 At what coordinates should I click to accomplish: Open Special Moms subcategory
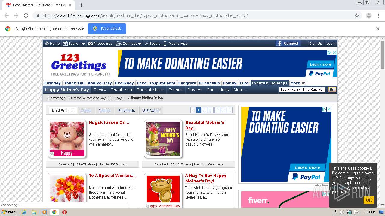pos(150,90)
